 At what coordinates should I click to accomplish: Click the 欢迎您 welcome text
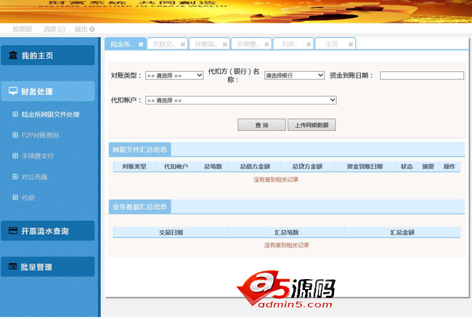[22, 29]
